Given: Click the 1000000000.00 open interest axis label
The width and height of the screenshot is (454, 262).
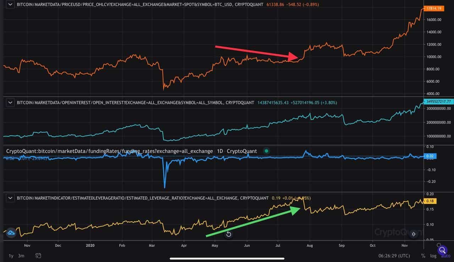Looking at the screenshot, I should click(x=438, y=136).
